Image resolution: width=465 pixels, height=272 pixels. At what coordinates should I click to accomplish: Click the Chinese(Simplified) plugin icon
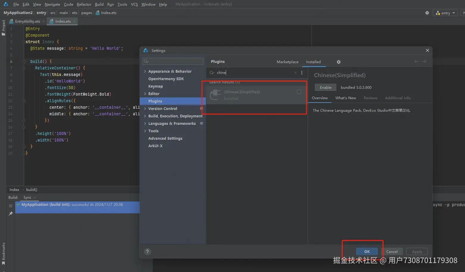point(215,95)
